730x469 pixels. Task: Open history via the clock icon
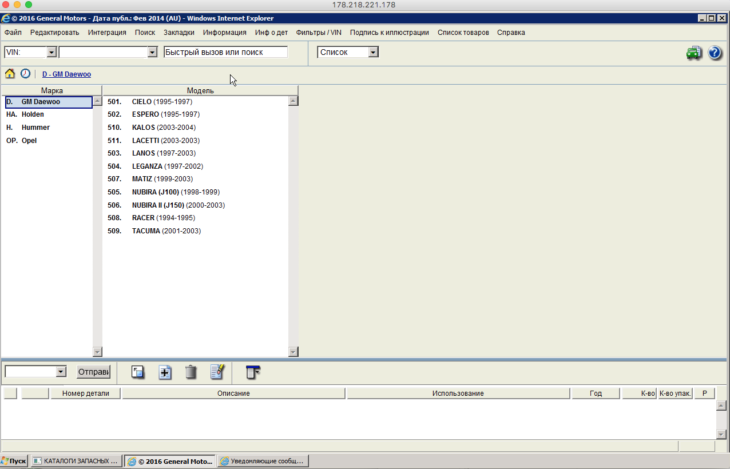point(25,74)
